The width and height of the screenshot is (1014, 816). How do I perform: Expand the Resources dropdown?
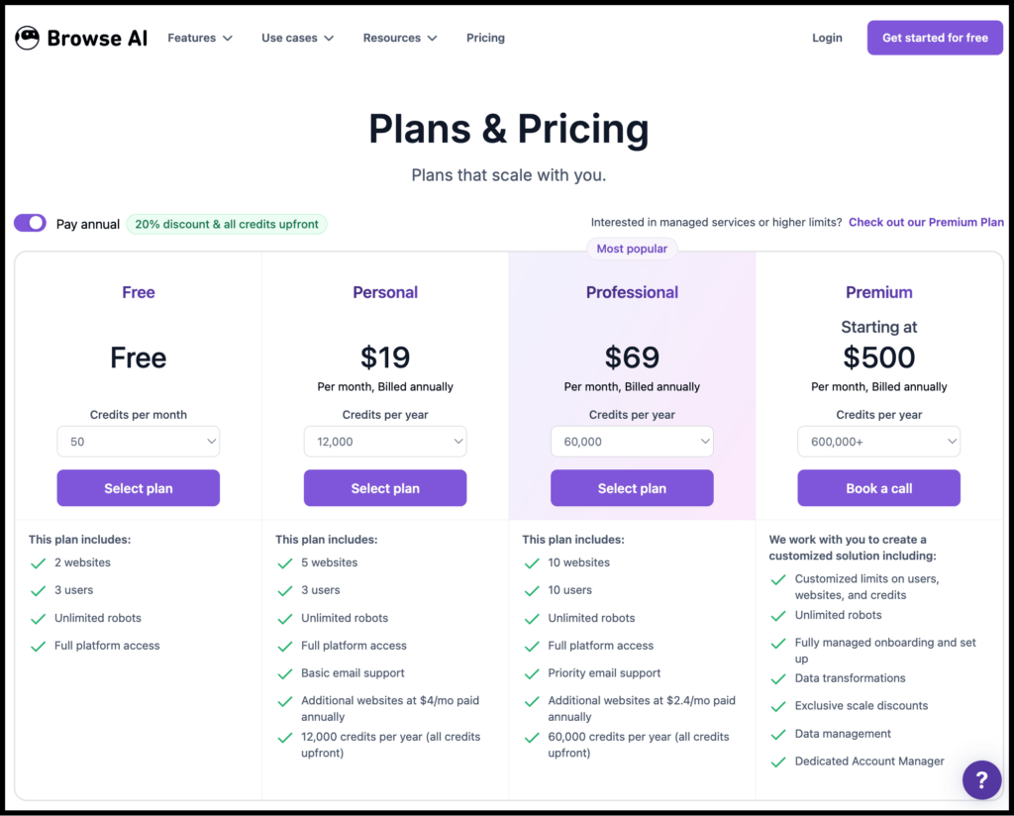pyautogui.click(x=400, y=38)
